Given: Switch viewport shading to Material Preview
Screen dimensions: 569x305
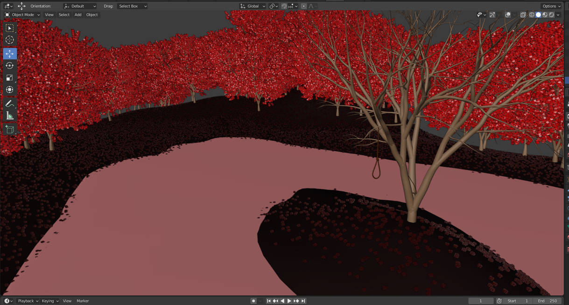Looking at the screenshot, I should click(x=545, y=14).
